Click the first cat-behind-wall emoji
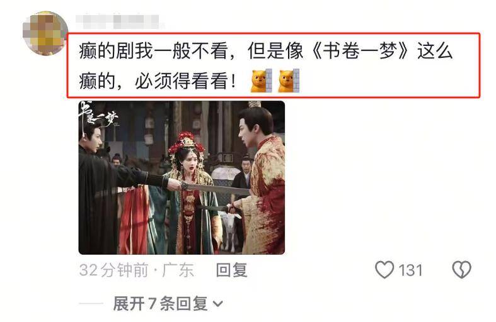 point(262,81)
